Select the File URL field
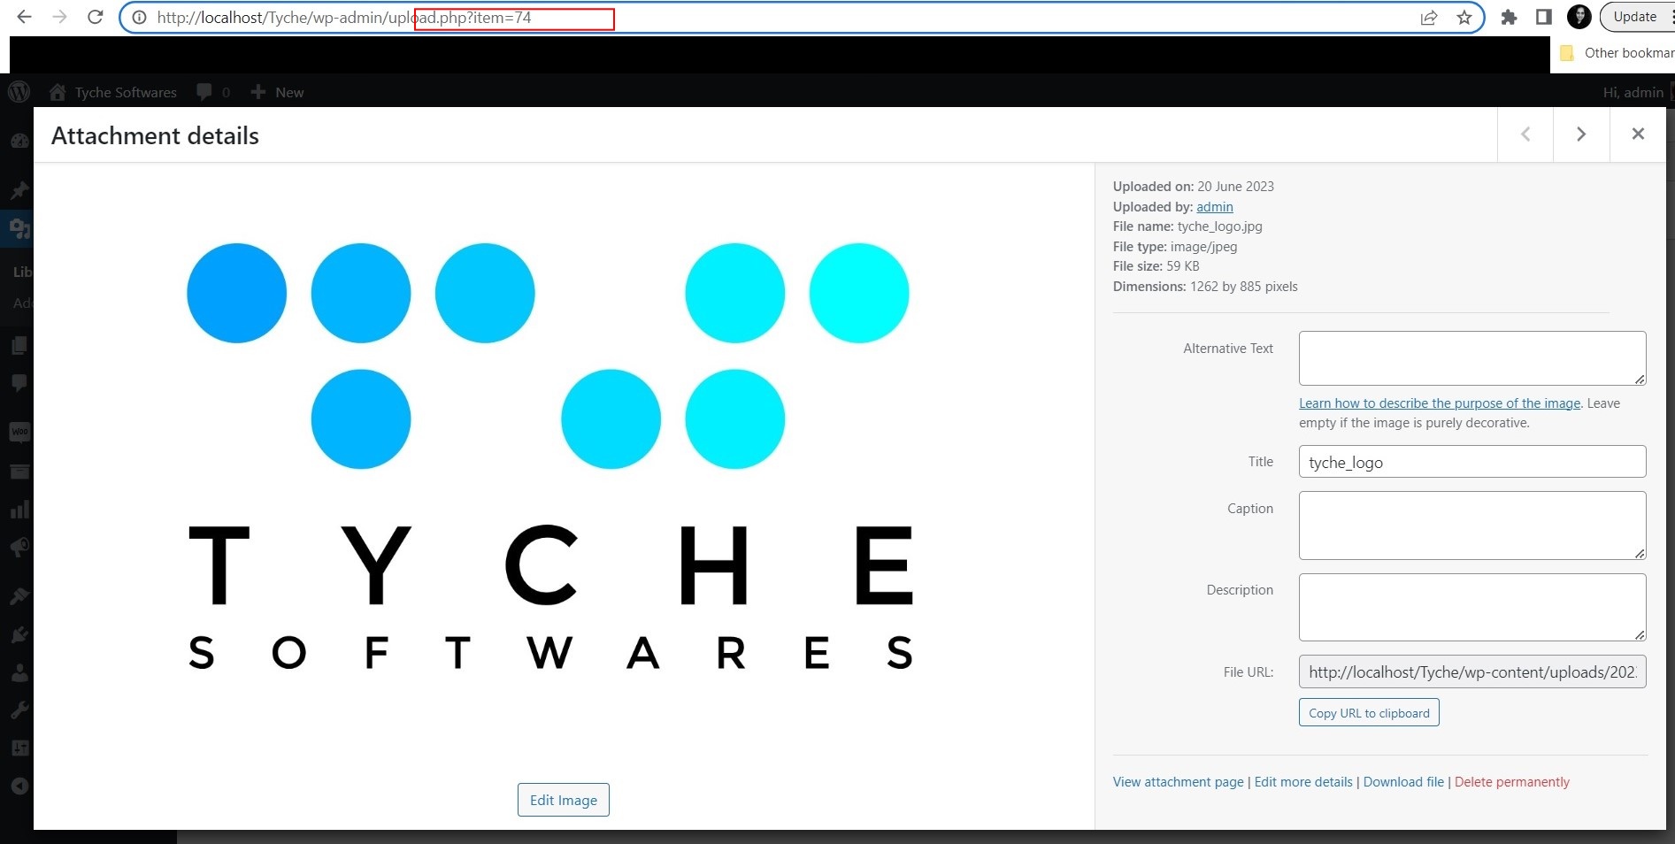 click(1472, 671)
